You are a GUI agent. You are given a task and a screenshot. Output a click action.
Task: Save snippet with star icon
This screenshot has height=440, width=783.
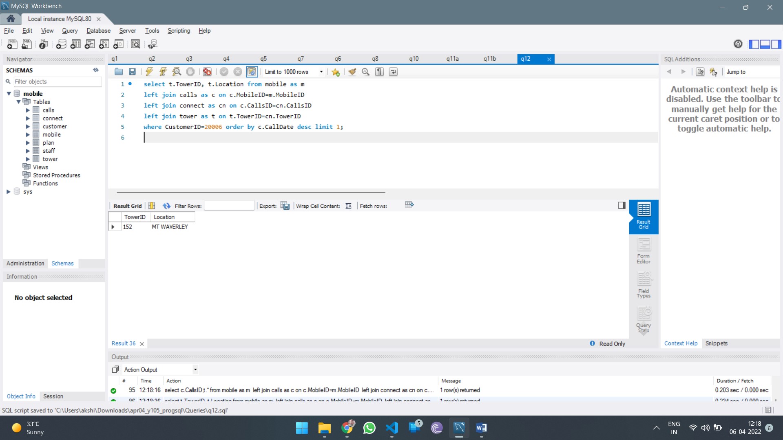tap(336, 72)
